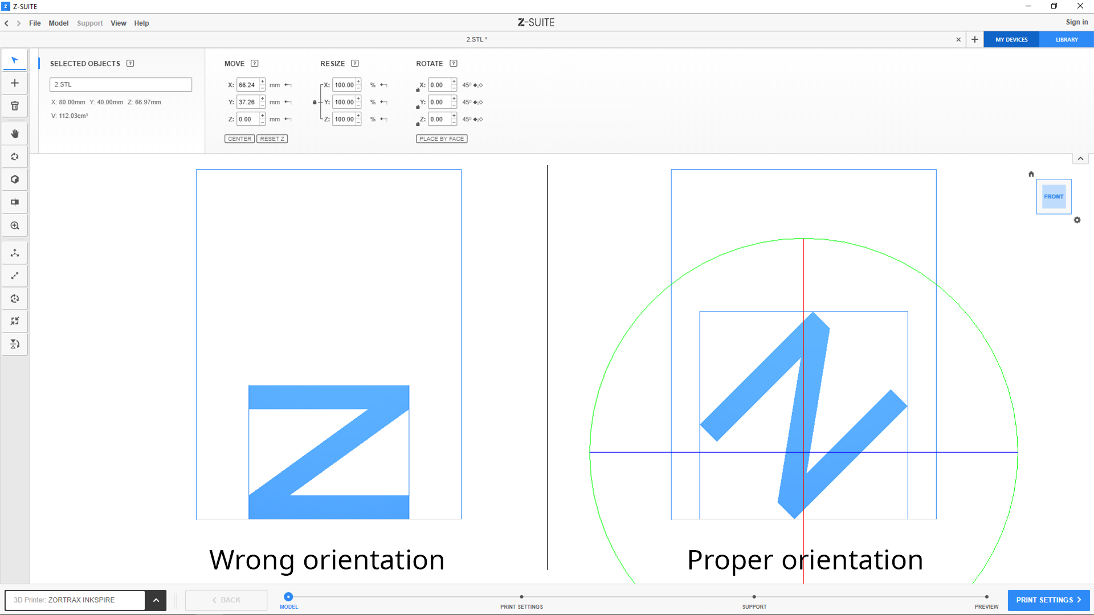
Task: Open the Model menu
Action: [x=58, y=23]
